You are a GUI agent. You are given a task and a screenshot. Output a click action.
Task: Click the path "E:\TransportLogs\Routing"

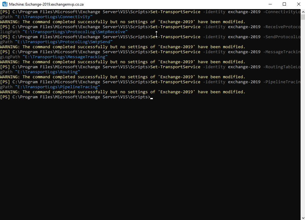(48, 72)
